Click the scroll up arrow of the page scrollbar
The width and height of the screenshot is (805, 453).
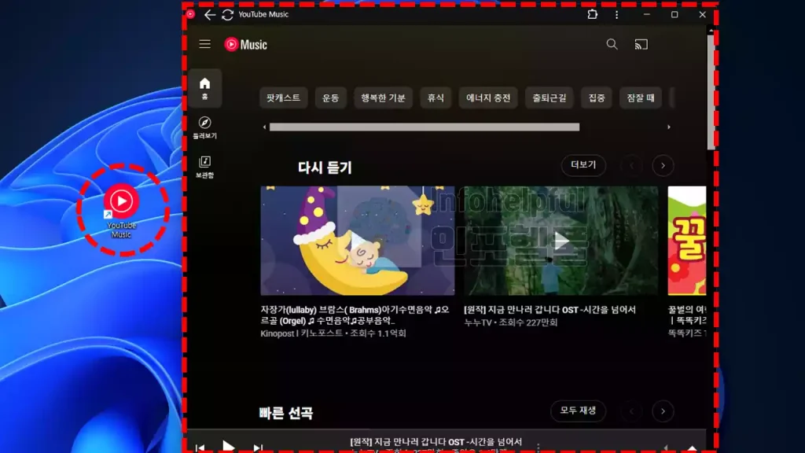point(711,31)
